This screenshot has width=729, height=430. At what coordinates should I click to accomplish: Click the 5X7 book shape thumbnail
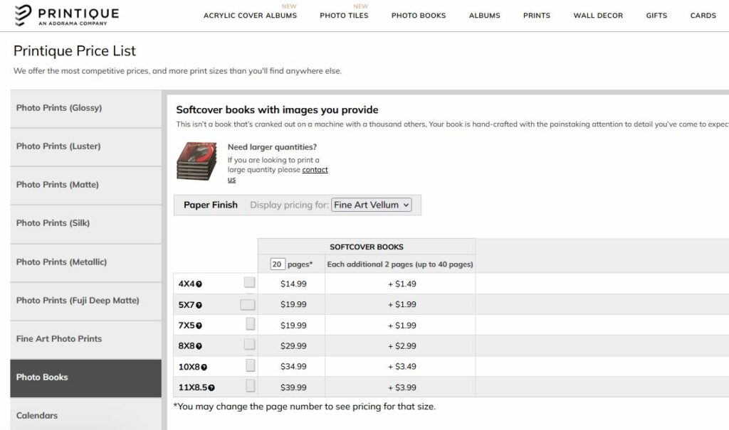[x=248, y=305]
